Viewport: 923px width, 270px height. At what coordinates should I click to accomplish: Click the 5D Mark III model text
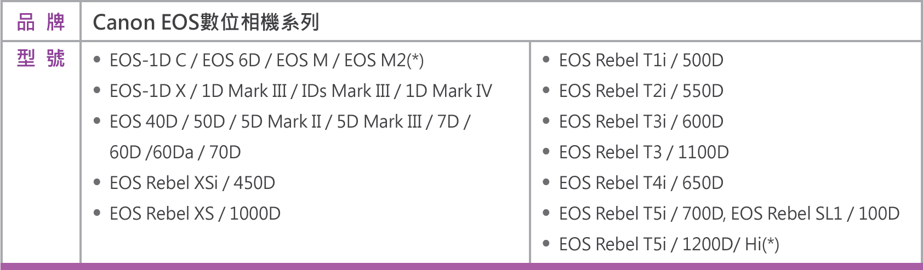(379, 122)
